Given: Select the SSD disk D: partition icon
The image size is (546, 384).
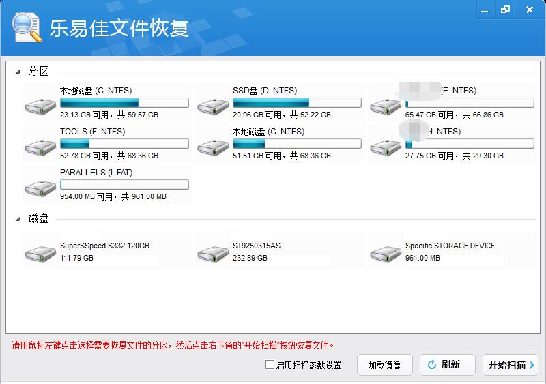Looking at the screenshot, I should [213, 106].
